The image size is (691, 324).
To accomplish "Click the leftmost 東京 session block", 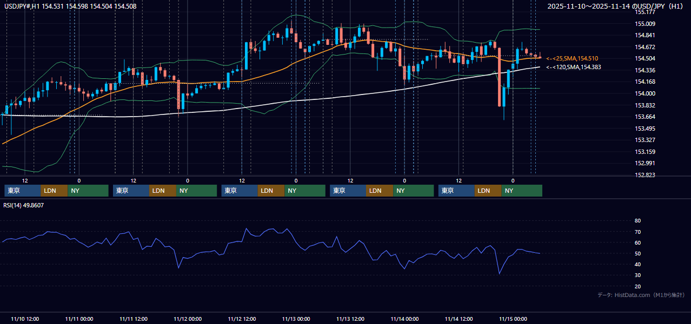I will (23, 191).
